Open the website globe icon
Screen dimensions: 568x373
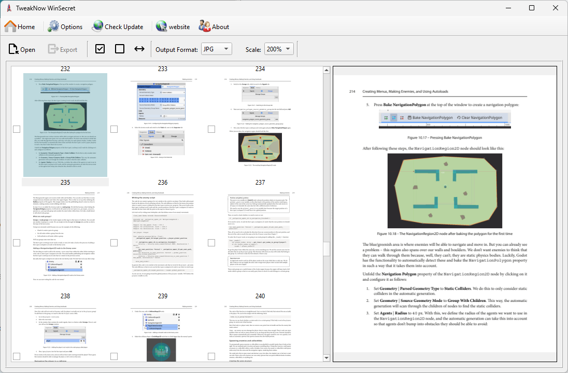click(x=161, y=26)
